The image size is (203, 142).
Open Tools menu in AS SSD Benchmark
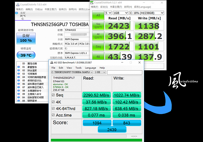click(78, 68)
